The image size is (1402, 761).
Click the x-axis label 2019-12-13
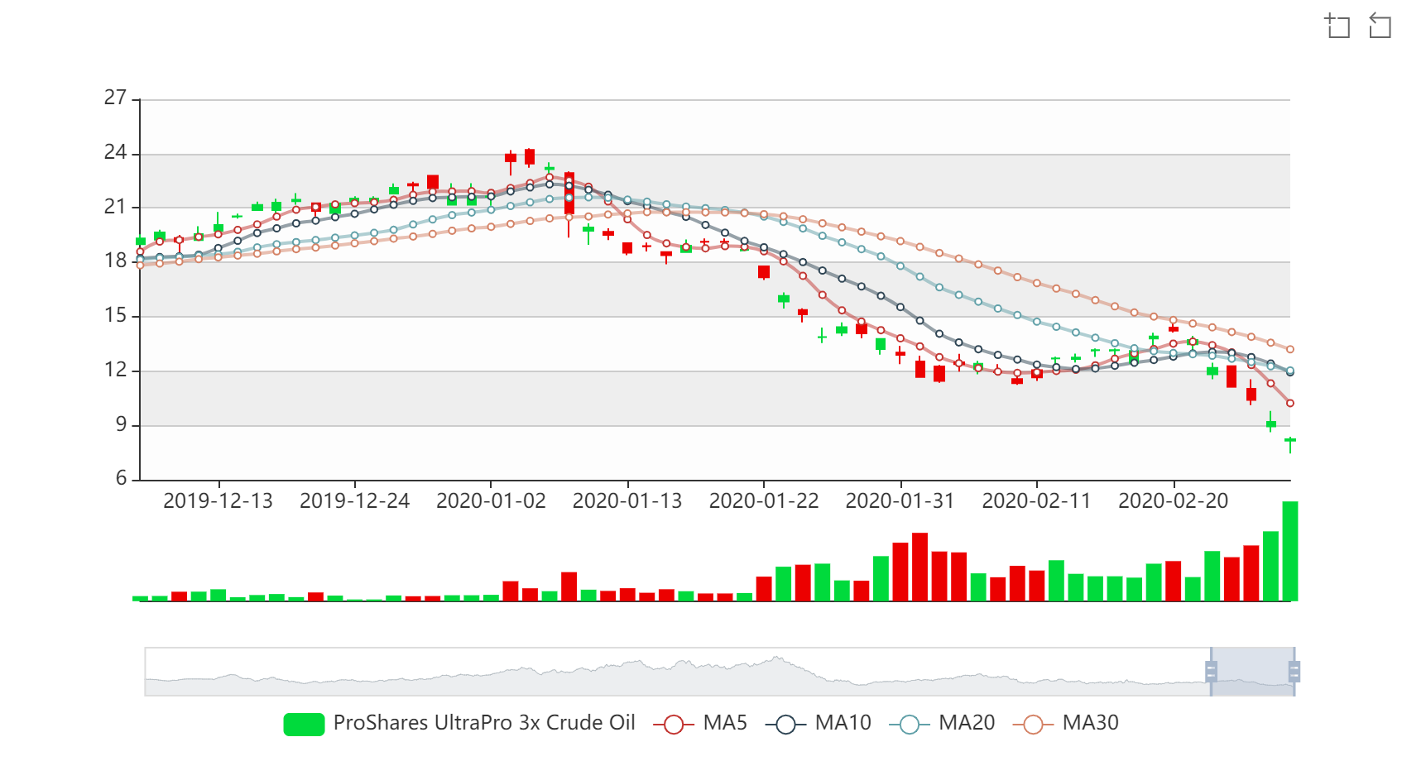(218, 501)
